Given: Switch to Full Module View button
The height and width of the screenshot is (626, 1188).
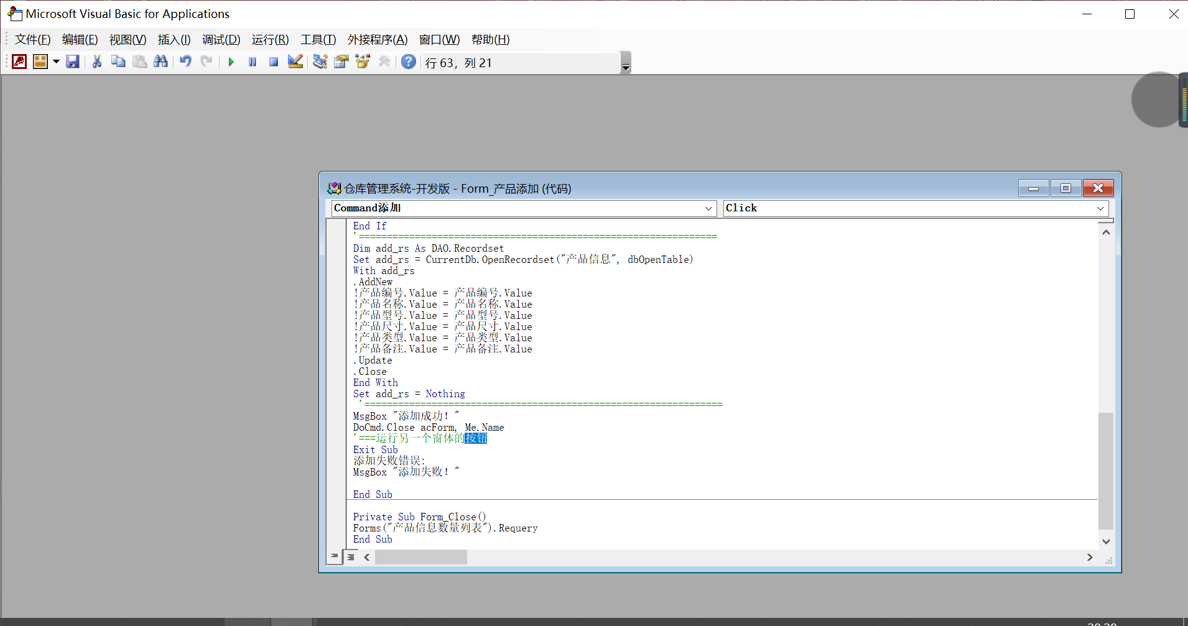Looking at the screenshot, I should coord(351,557).
